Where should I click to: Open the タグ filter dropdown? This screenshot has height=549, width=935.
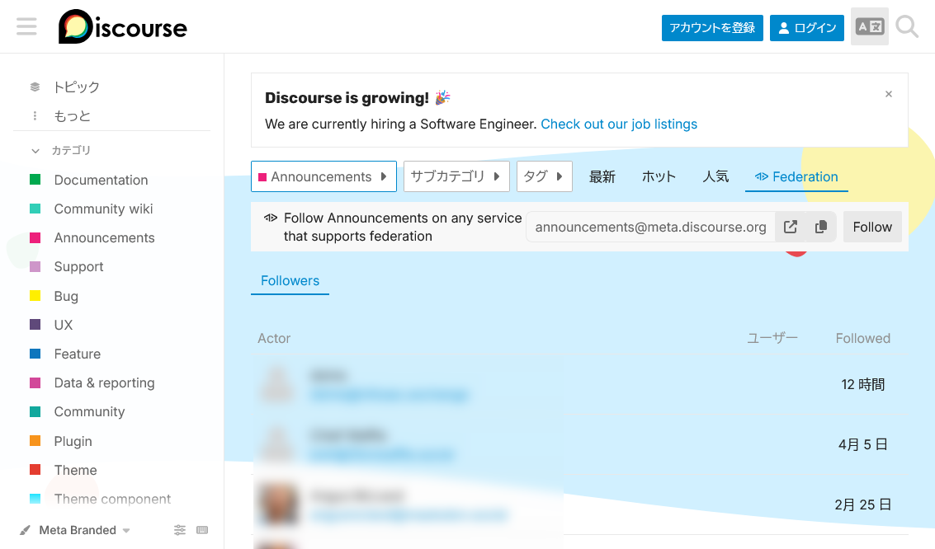(544, 176)
